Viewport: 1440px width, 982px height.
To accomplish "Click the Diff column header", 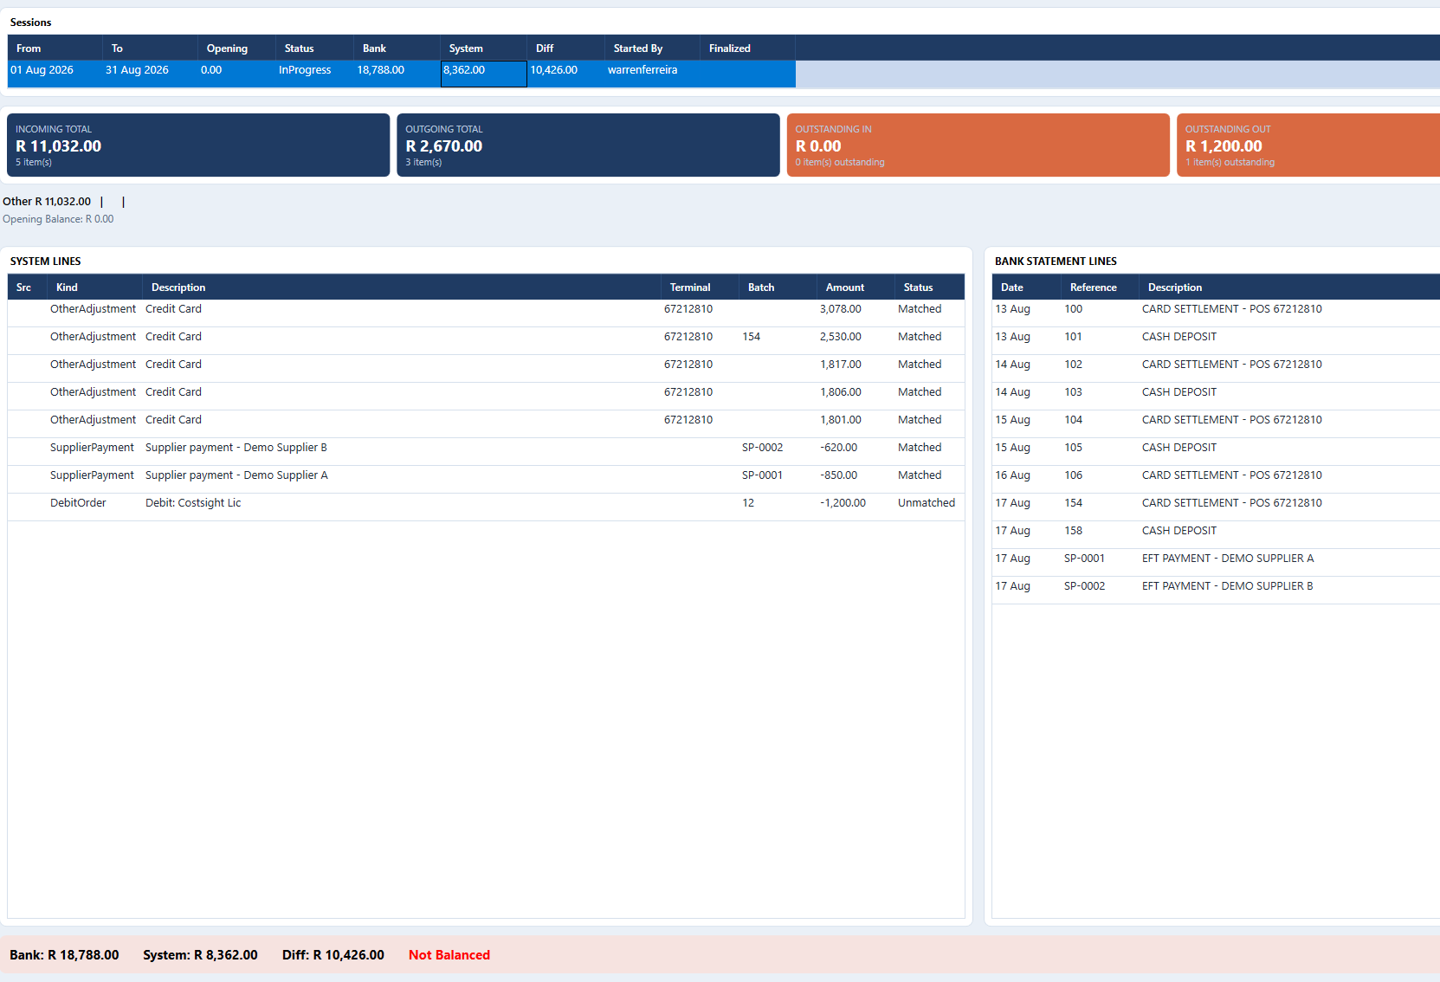I will 565,48.
